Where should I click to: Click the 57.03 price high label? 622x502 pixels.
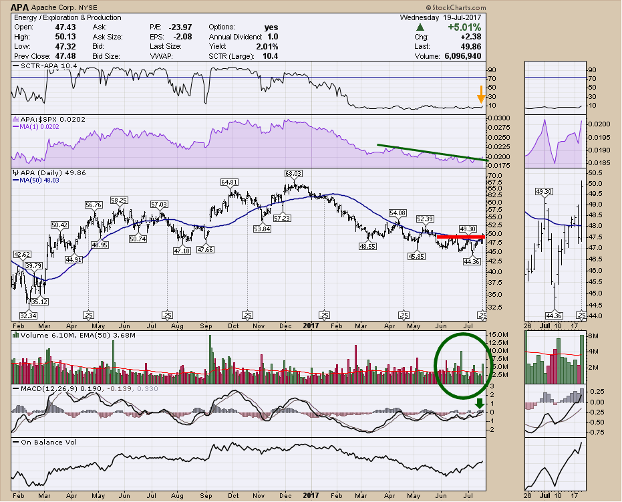tap(159, 204)
